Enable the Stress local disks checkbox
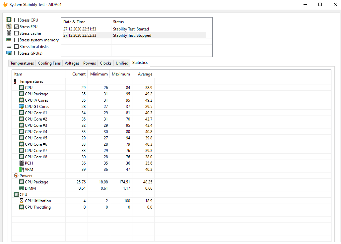 tap(16, 46)
